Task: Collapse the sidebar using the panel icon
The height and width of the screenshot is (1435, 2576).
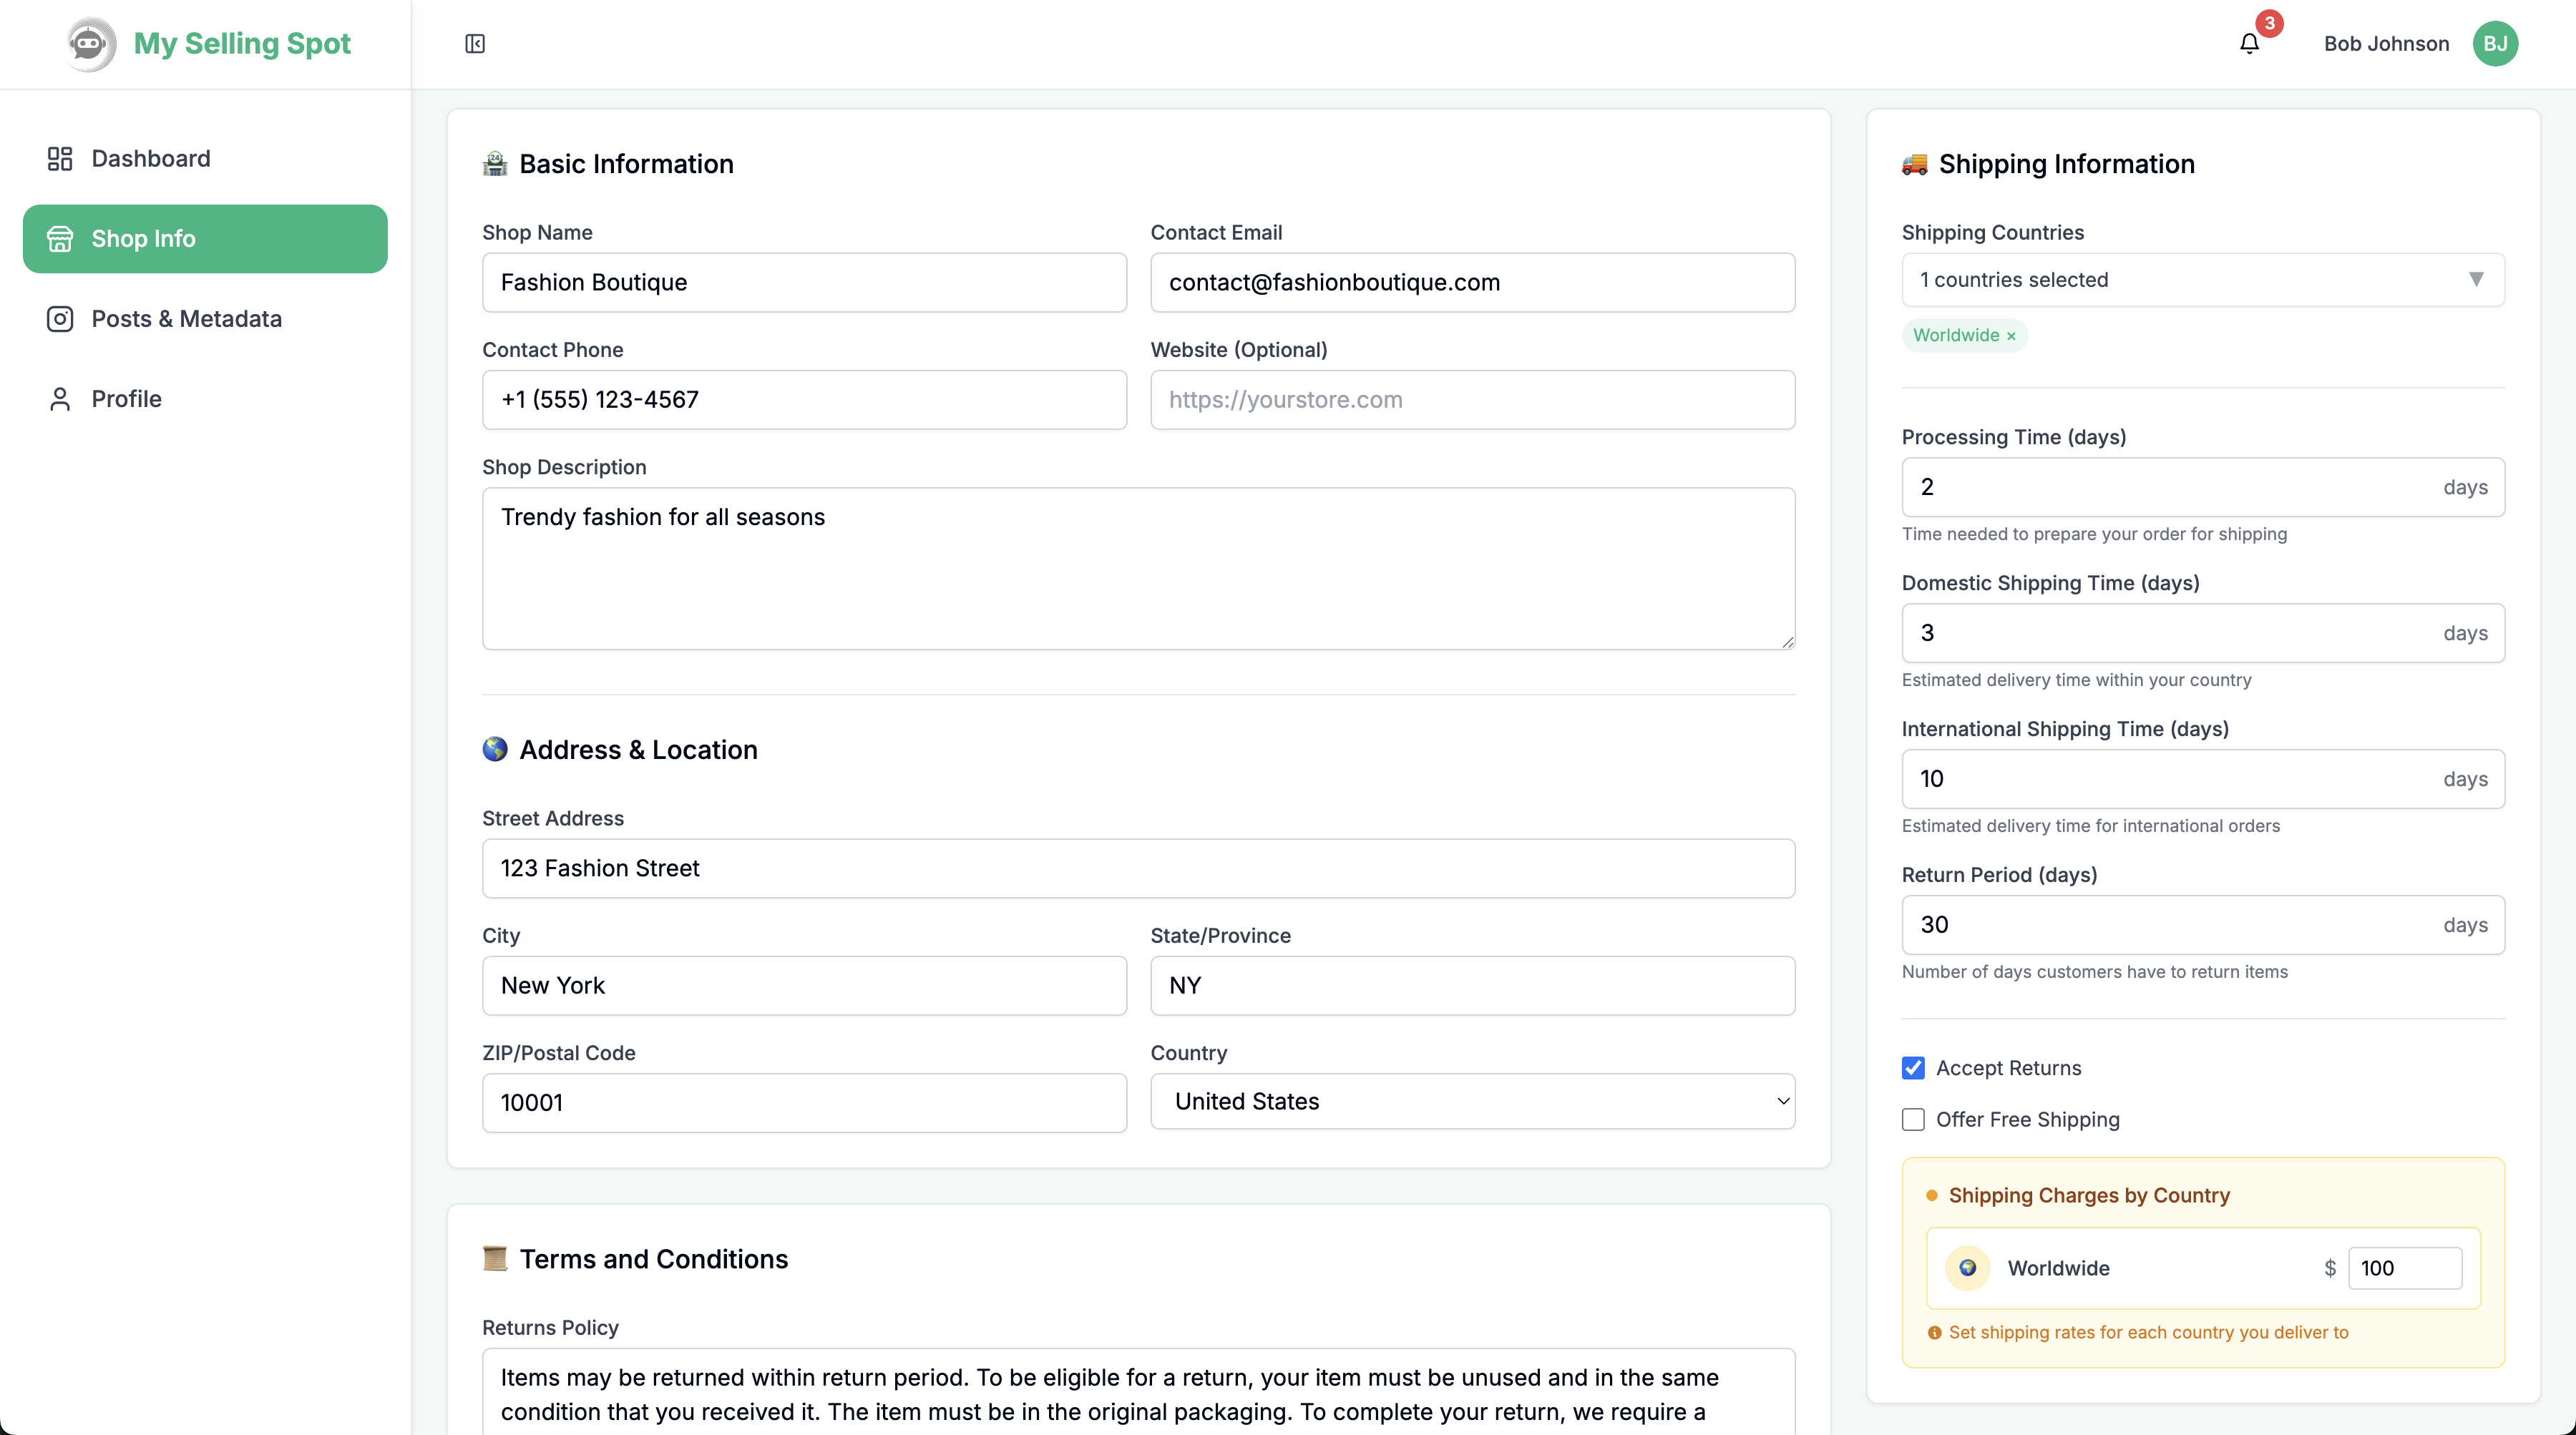Action: [474, 43]
